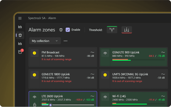Click the waveform icon on Wi-Fi 2.4G card
This screenshot has height=107, width=171.
(x=163, y=96)
